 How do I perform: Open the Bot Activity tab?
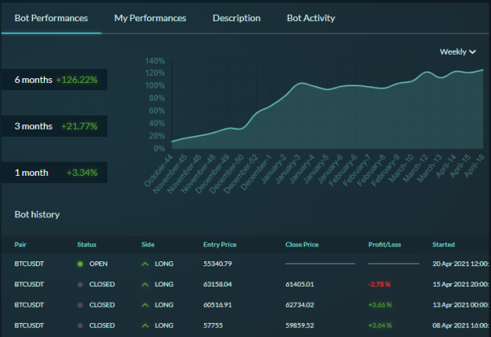pyautogui.click(x=311, y=18)
